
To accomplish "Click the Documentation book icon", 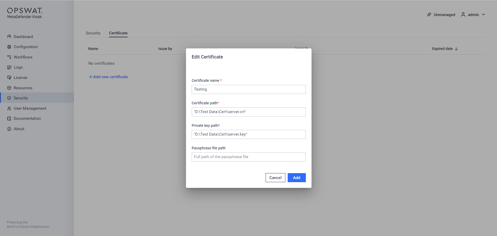I will (x=9, y=119).
